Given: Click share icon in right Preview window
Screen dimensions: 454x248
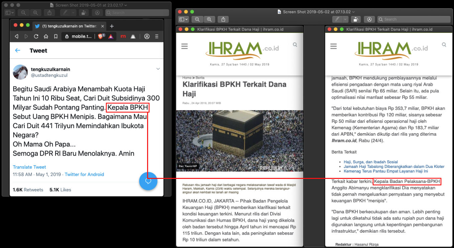Looking at the screenshot, I should (x=223, y=19).
